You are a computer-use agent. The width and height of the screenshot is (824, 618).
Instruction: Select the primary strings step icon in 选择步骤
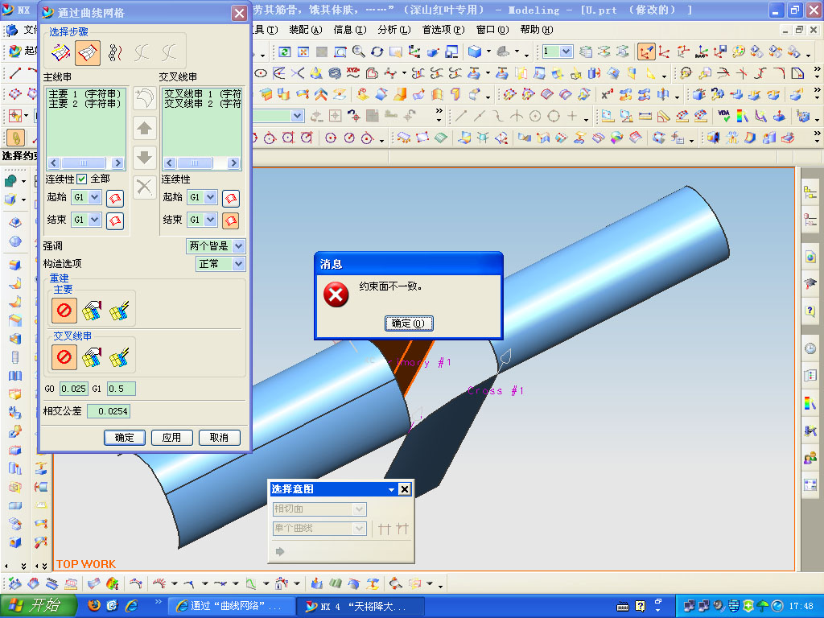61,52
